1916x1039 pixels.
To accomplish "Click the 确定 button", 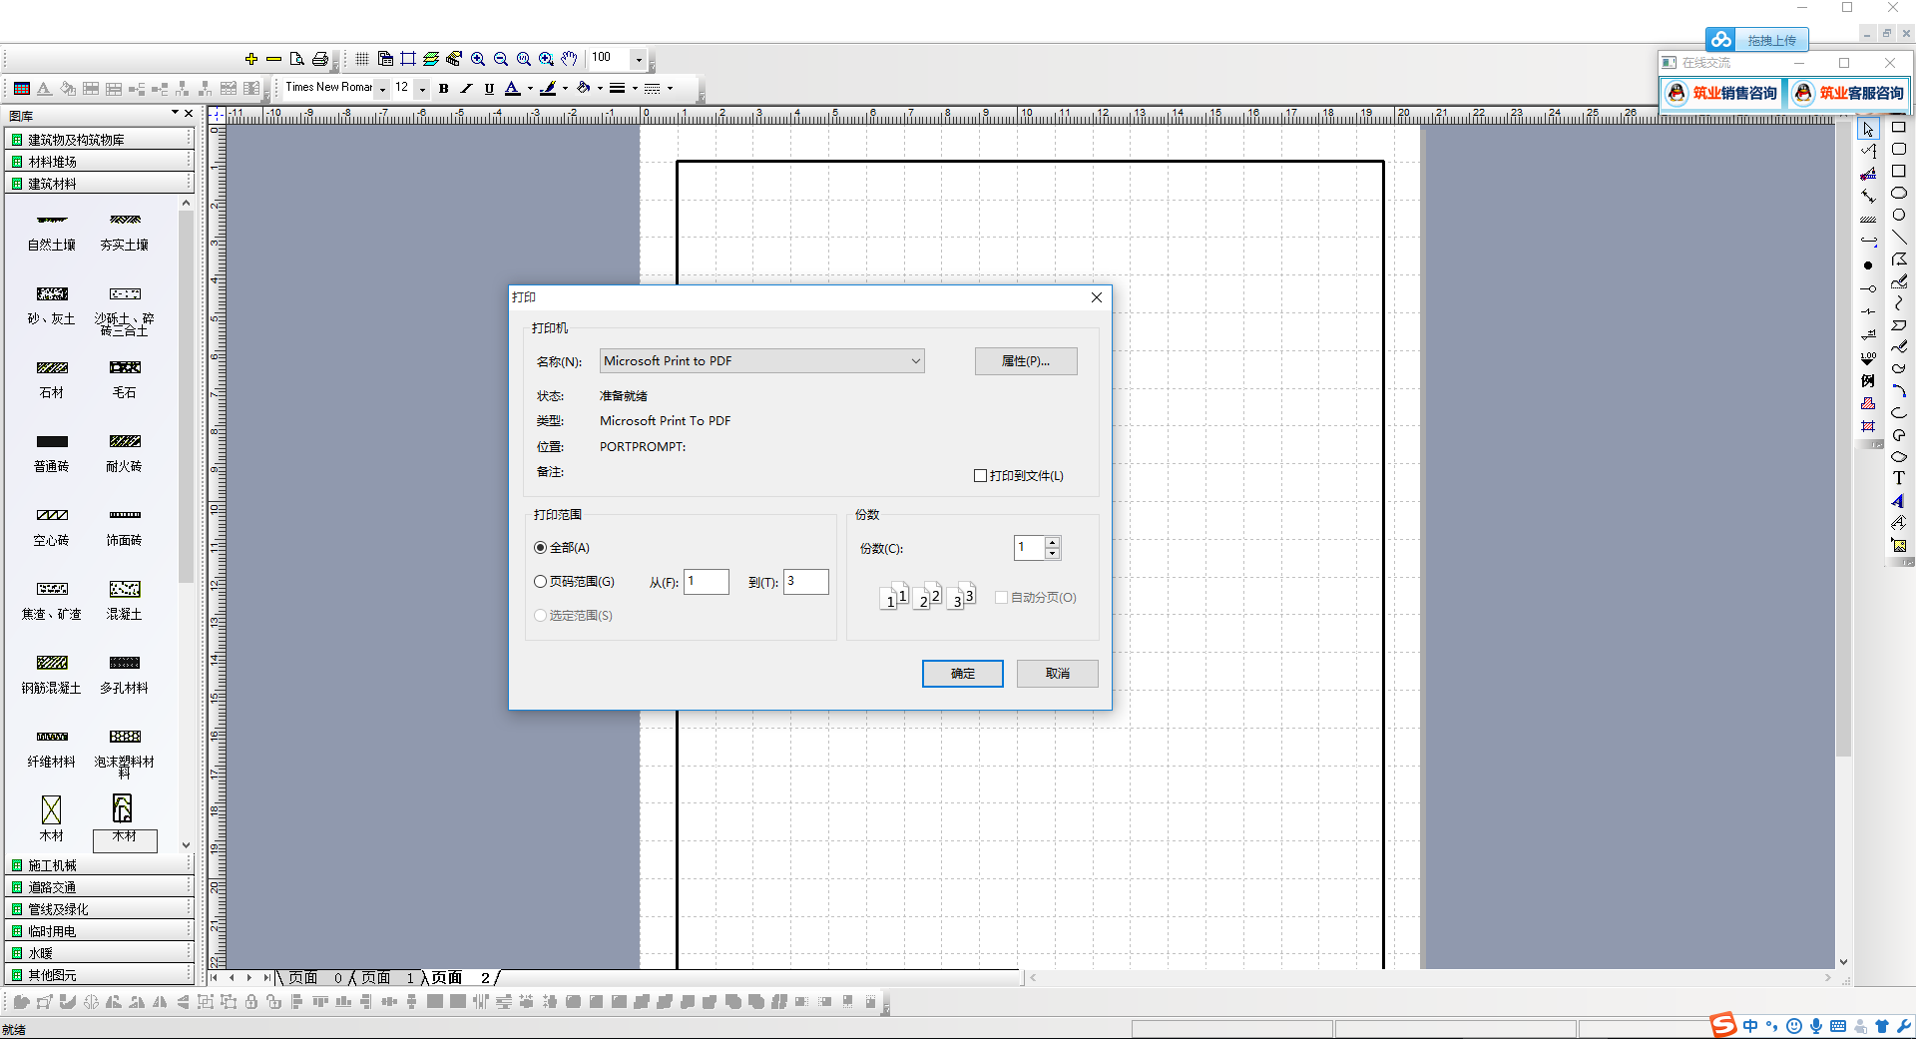I will pyautogui.click(x=962, y=674).
